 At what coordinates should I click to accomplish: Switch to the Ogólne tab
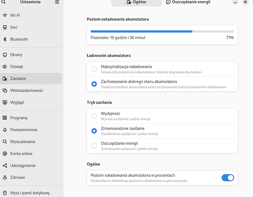pos(137,2)
